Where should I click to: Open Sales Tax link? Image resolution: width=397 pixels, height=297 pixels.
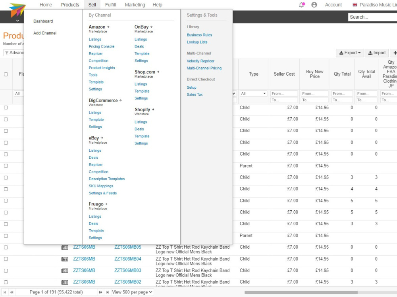[x=195, y=95]
